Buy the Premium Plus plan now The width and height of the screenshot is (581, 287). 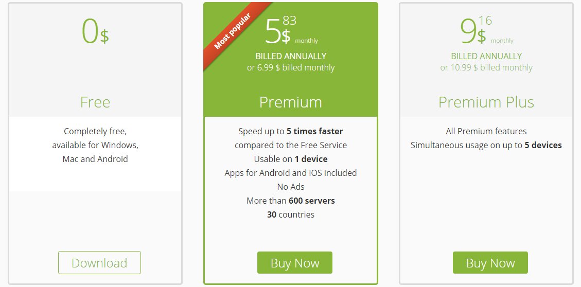[x=490, y=262]
